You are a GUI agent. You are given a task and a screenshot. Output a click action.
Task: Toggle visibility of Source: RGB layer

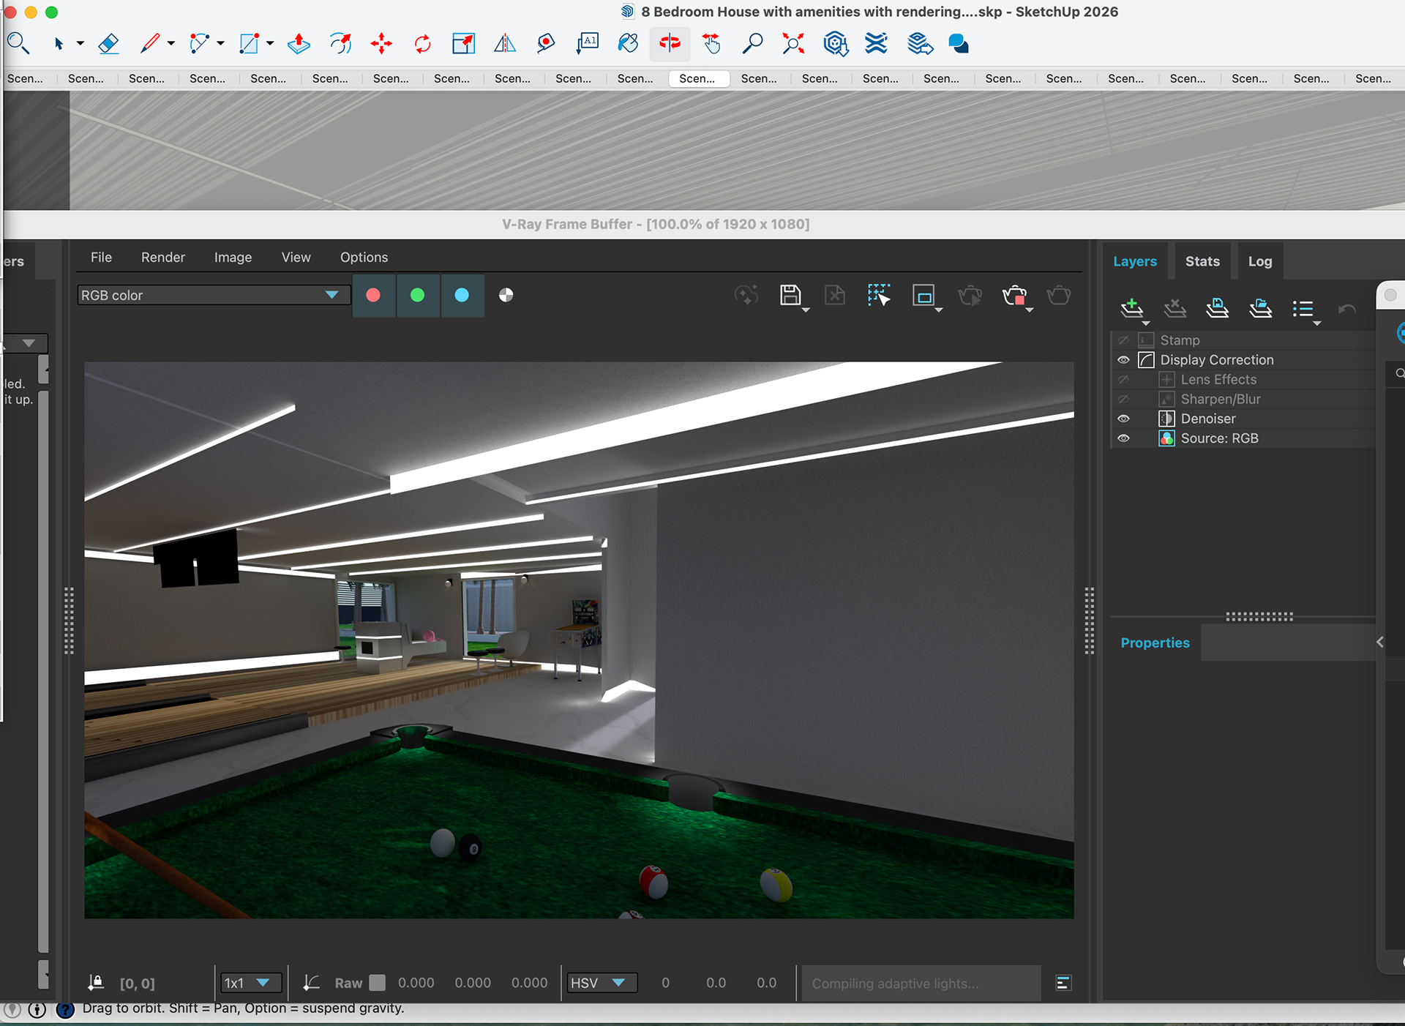(1123, 438)
